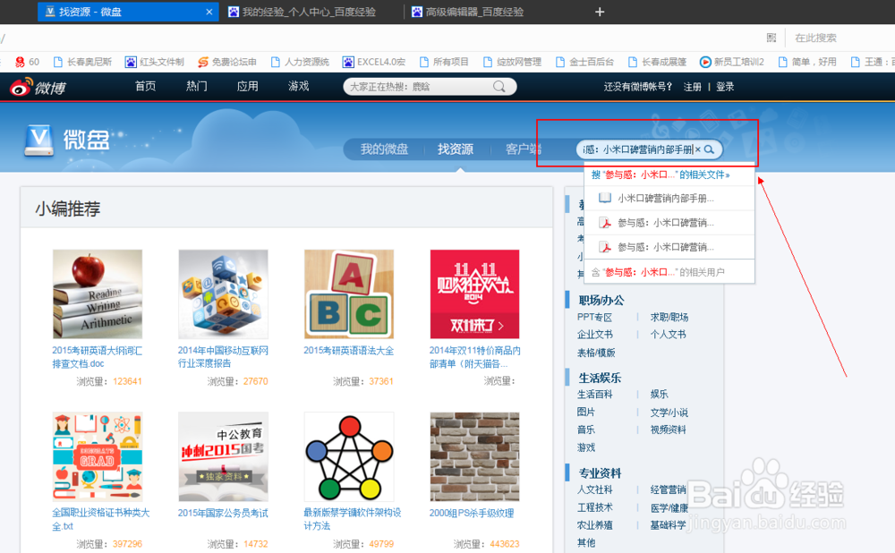Open 全国职业资格证书种类大全.txt link
The height and width of the screenshot is (553, 895).
[x=101, y=519]
